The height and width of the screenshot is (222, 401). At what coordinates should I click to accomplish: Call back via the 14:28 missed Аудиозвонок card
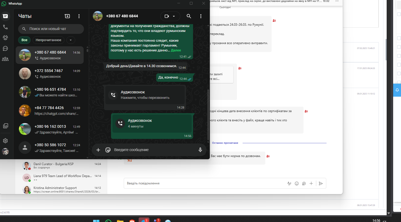click(x=145, y=95)
